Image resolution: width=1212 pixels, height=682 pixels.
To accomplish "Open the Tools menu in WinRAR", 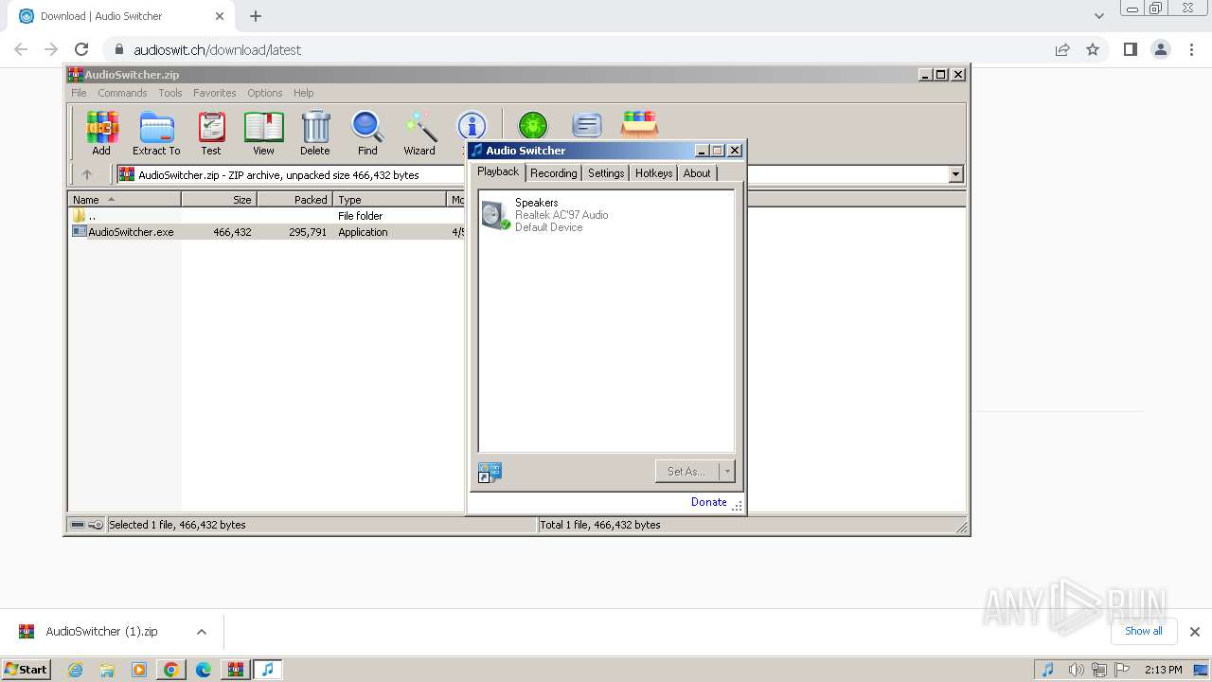I will tap(170, 93).
